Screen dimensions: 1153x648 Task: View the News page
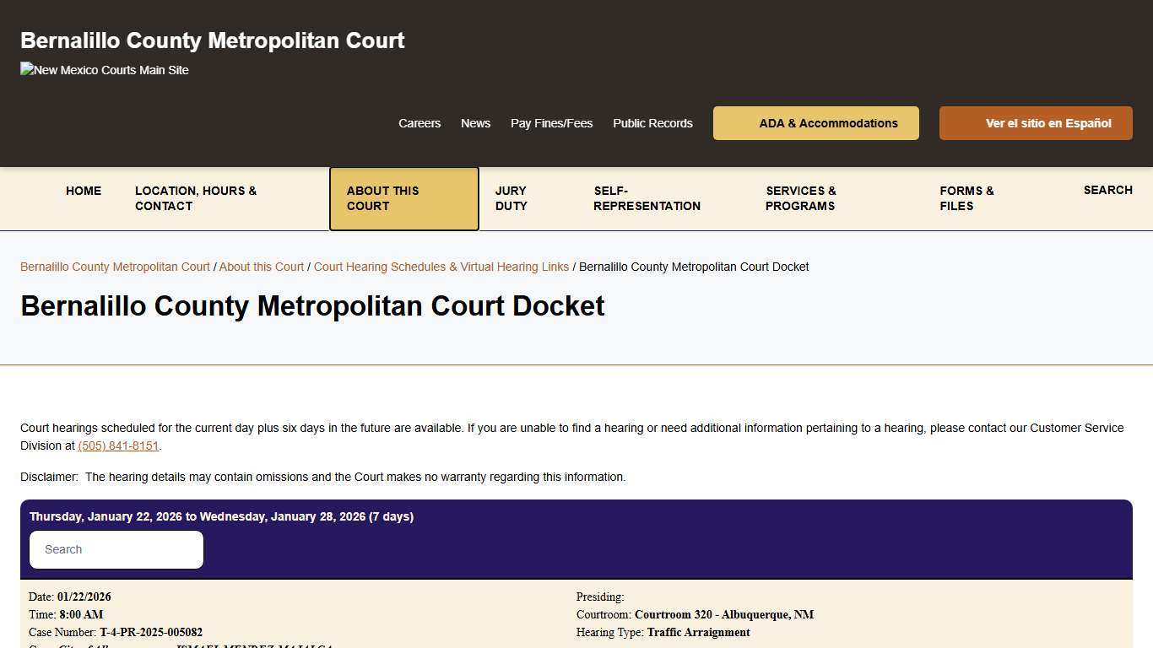(x=475, y=123)
